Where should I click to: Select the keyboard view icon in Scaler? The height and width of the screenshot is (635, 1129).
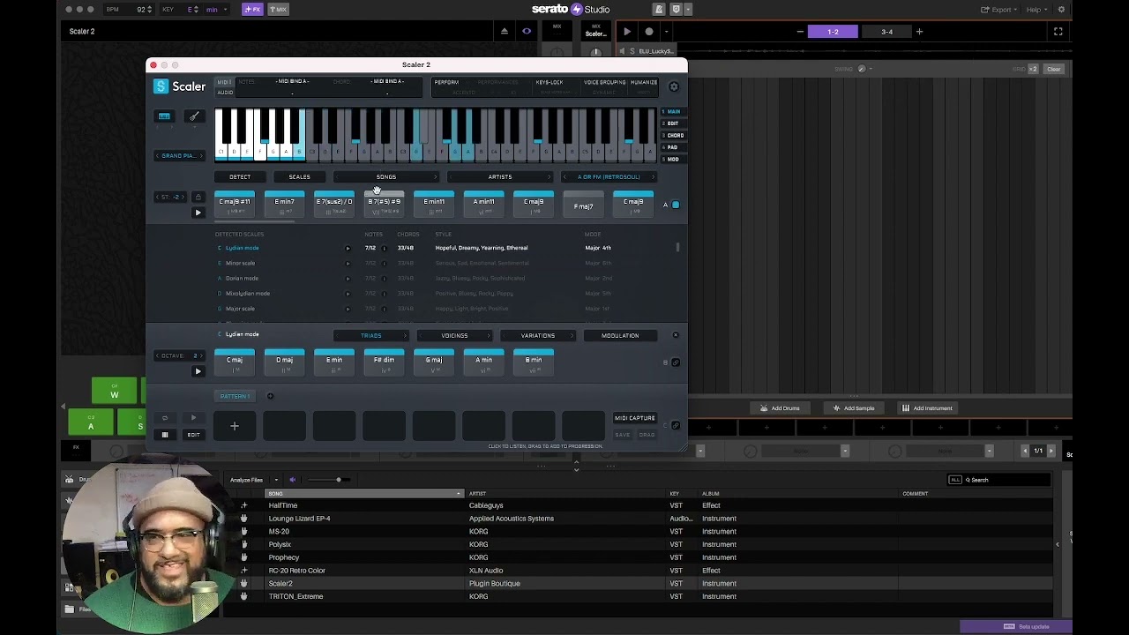click(164, 116)
